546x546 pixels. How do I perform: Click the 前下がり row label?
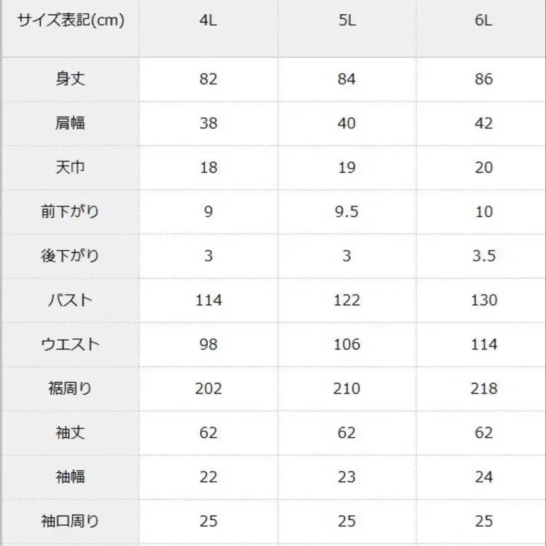tap(71, 212)
